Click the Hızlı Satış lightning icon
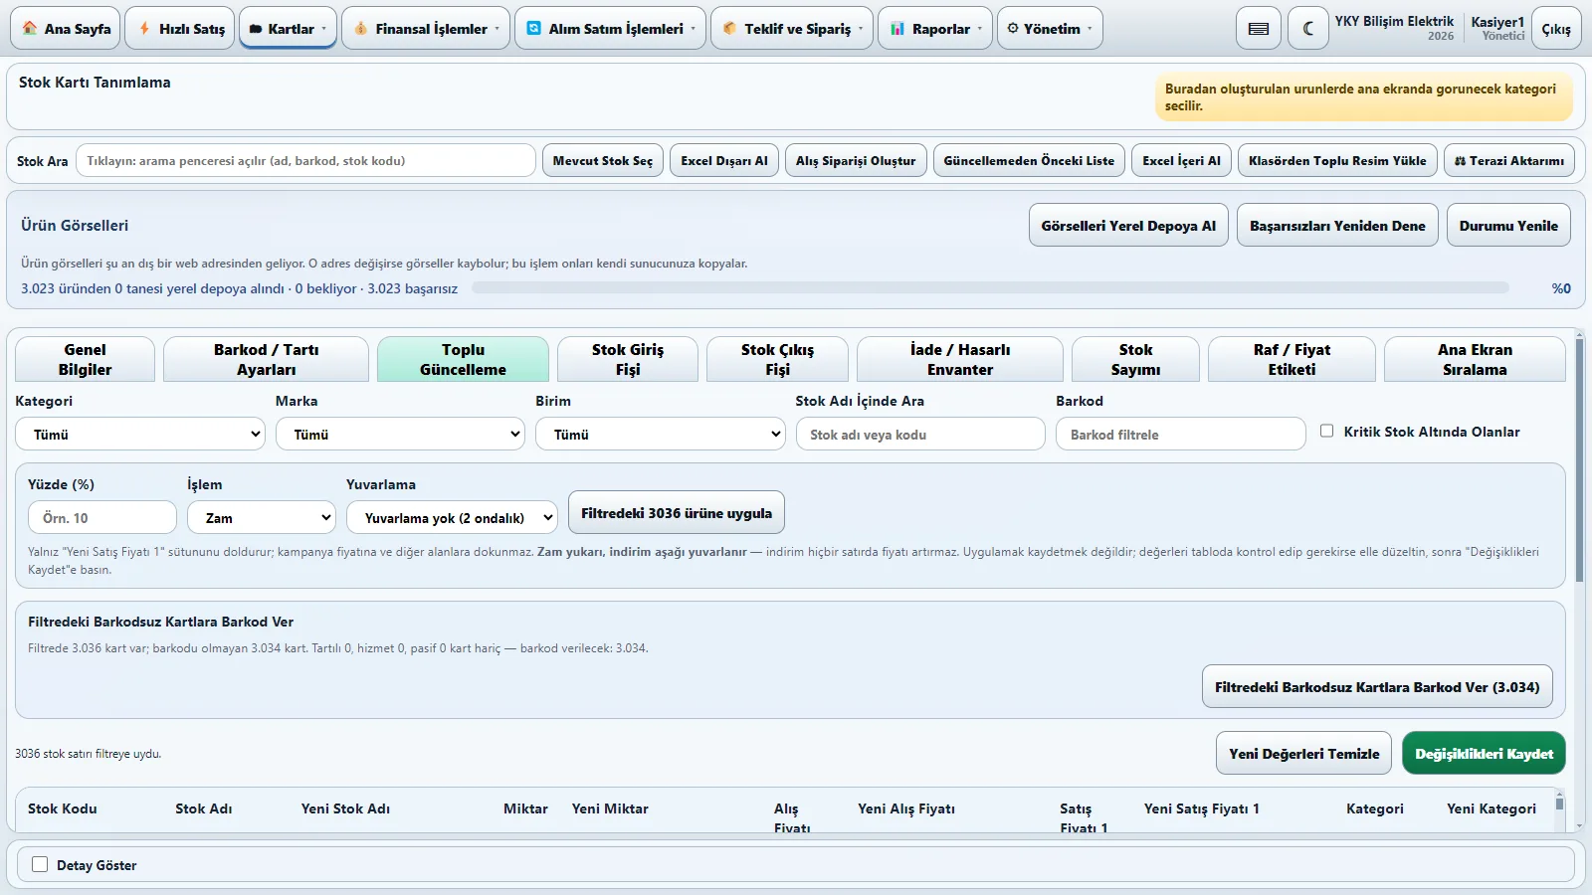The image size is (1592, 895). pos(145,29)
